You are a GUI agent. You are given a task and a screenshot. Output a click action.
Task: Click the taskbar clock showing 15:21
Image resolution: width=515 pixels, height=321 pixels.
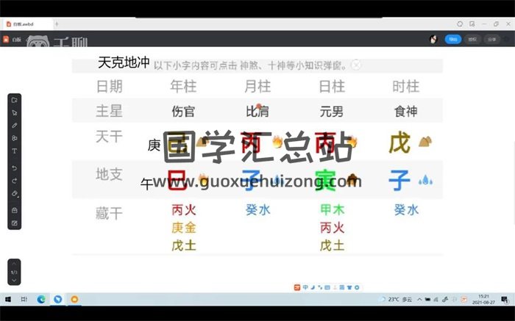(483, 299)
